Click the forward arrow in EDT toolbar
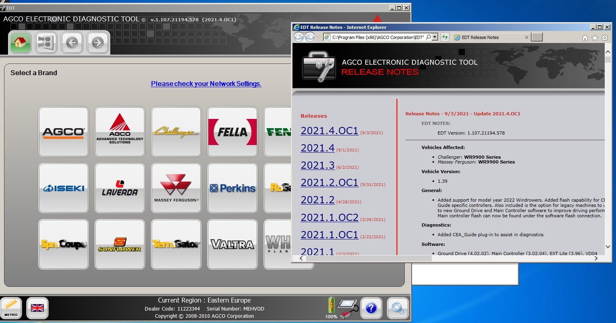The height and width of the screenshot is (323, 616). point(98,42)
